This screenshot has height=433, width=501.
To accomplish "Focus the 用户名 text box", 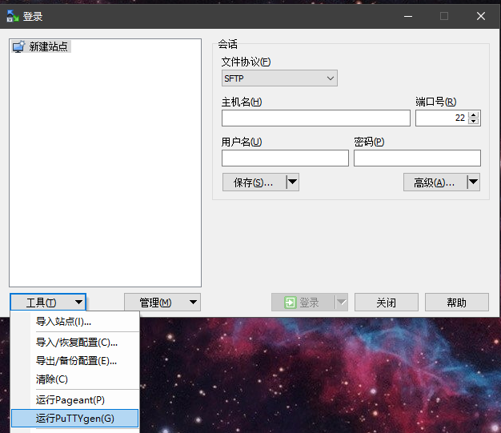I will [284, 158].
